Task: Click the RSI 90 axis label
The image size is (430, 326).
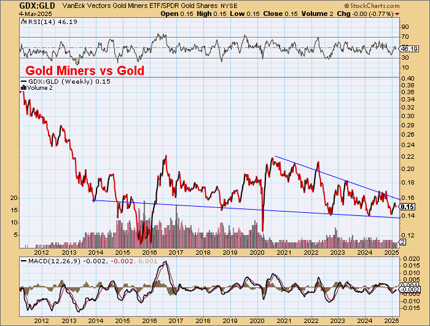Action: point(405,27)
